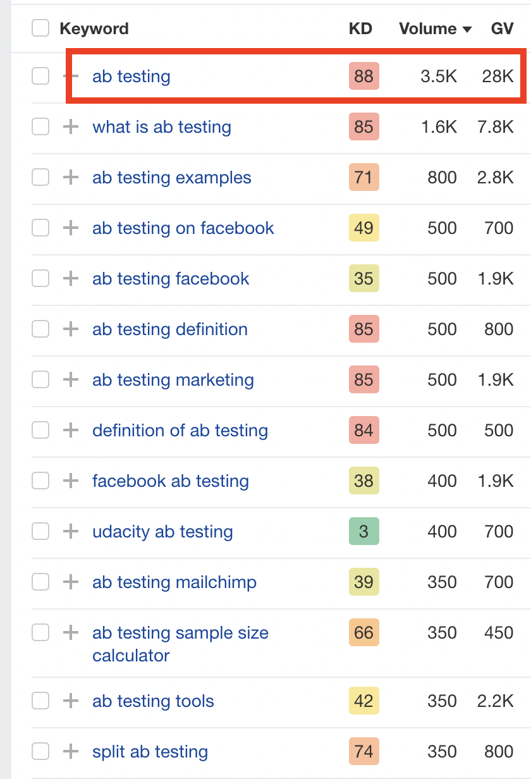
Task: Sort by Volume column dropdown arrow
Action: pos(467,29)
